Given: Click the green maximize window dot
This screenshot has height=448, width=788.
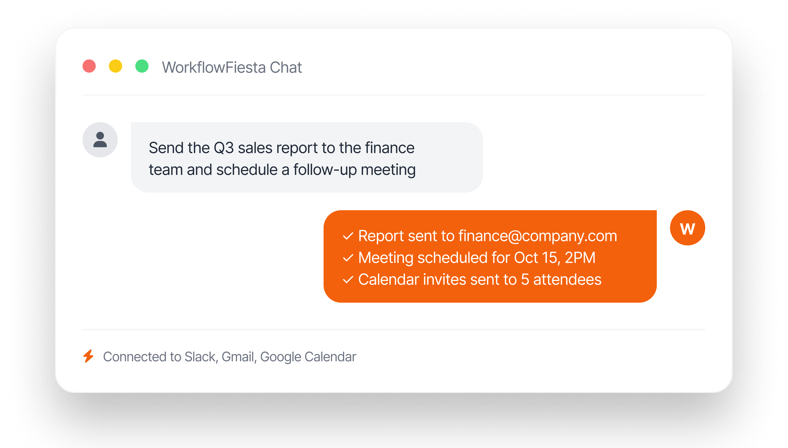Looking at the screenshot, I should tap(142, 66).
